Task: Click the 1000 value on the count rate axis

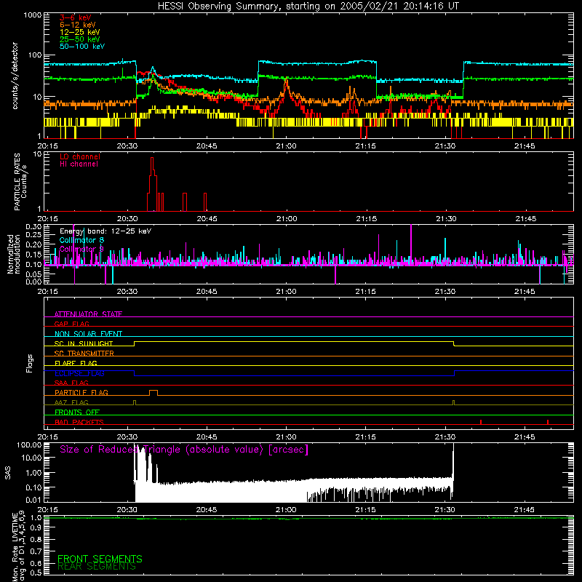Action: pyautogui.click(x=32, y=15)
